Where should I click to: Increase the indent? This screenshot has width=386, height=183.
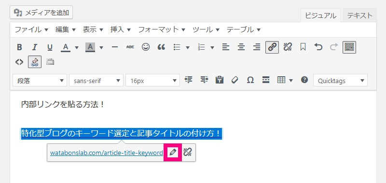click(x=204, y=80)
